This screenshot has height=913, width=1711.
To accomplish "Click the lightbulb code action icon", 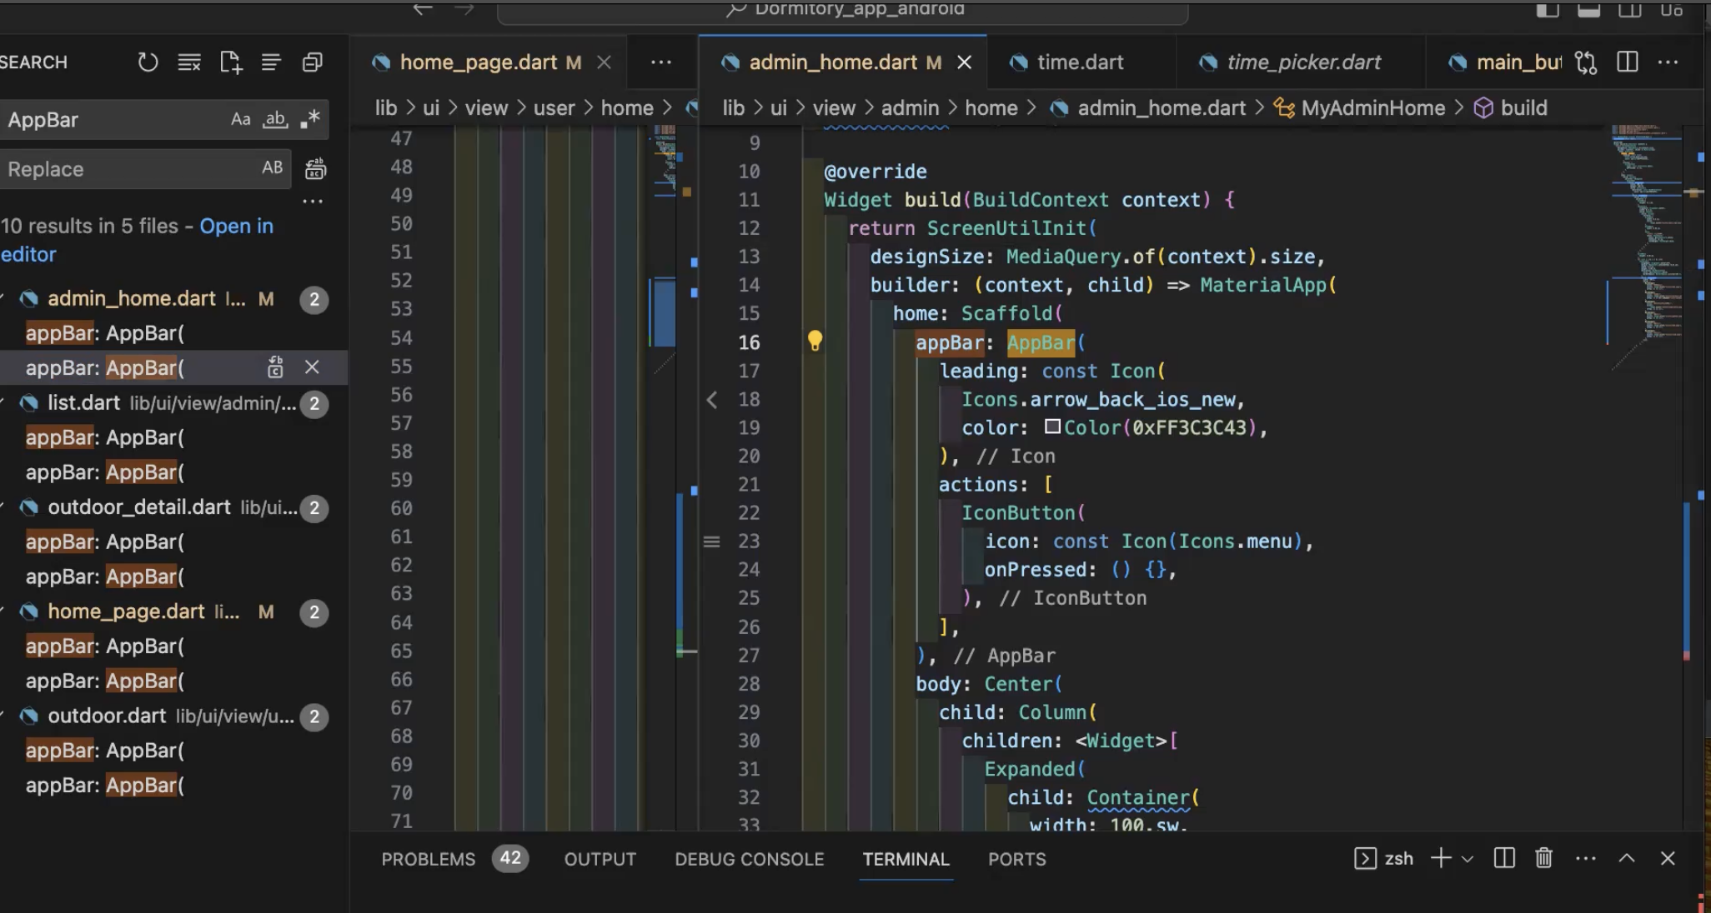I will point(815,341).
